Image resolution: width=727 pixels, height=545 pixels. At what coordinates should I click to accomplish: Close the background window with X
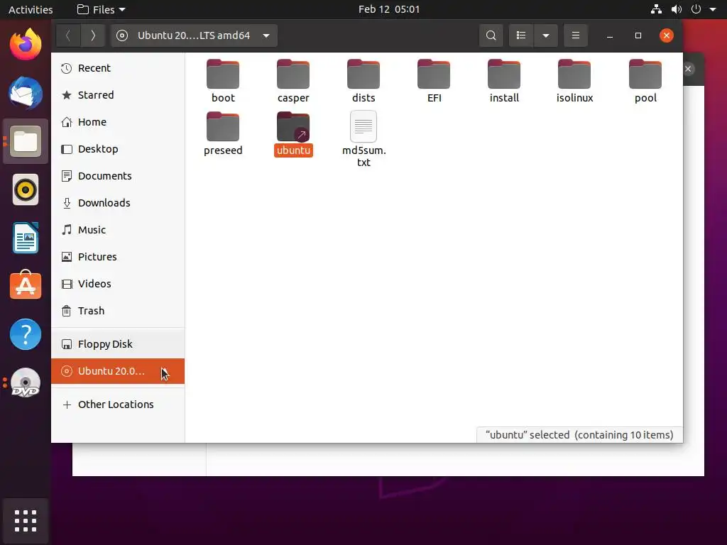688,69
